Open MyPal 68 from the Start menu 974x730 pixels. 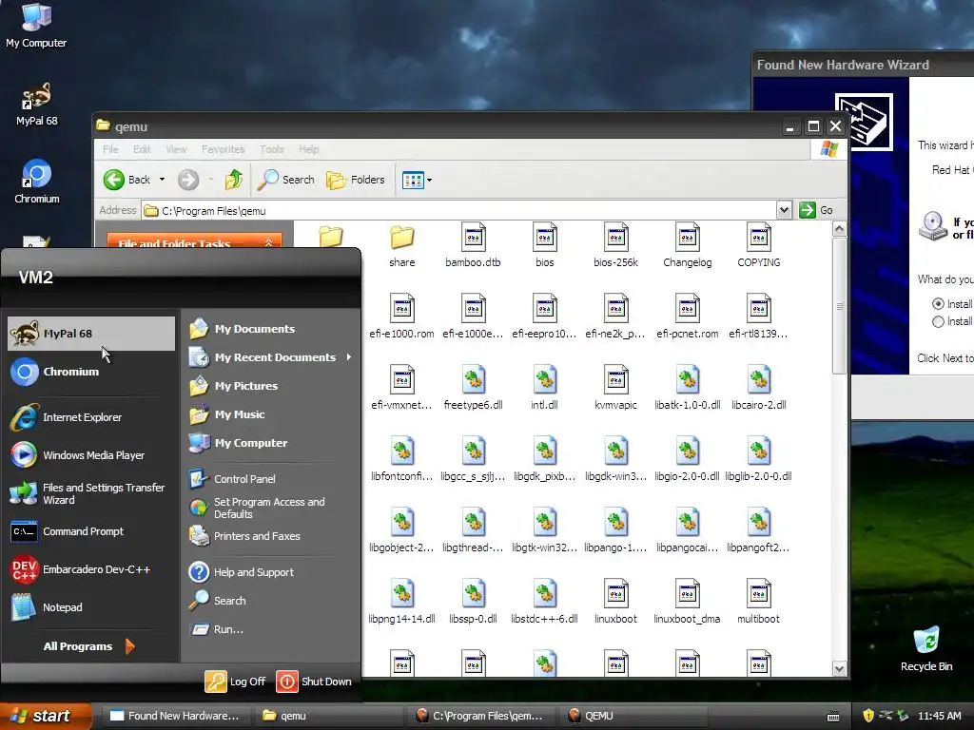point(91,334)
